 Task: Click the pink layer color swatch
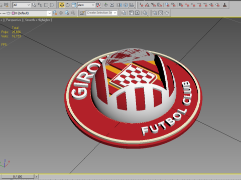click(13, 13)
